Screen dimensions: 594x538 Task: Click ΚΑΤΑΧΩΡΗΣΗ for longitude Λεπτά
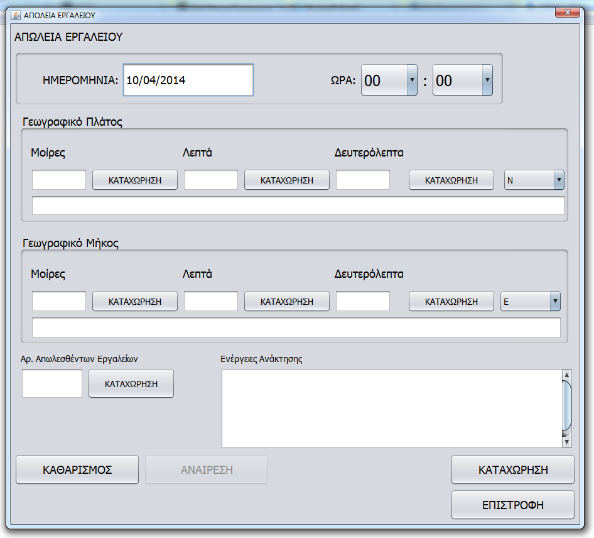click(287, 302)
